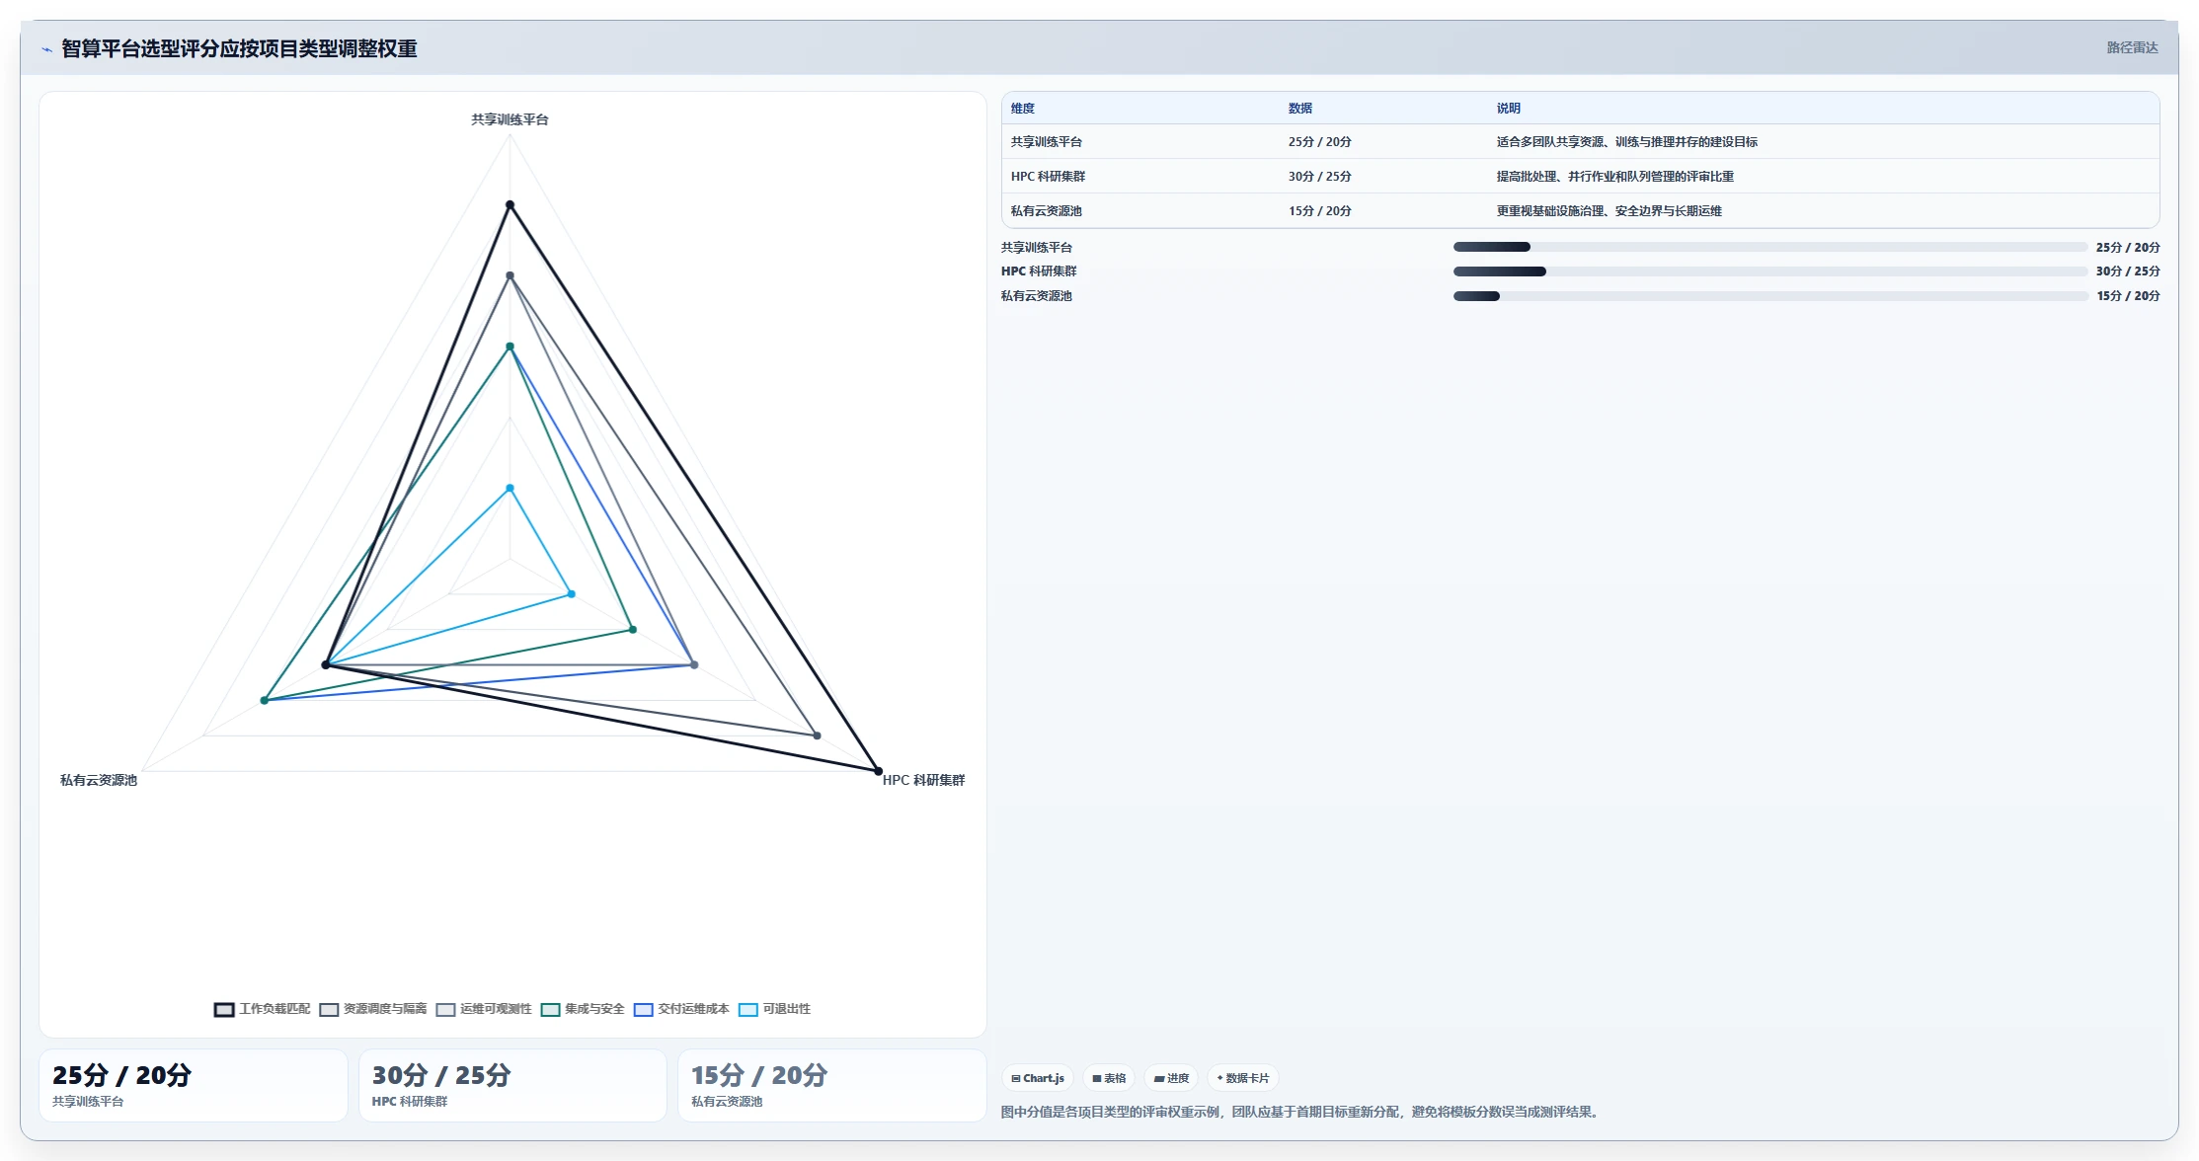The width and height of the screenshot is (2199, 1161).
Task: Toggle the 集成与安全 legend series
Action: [x=583, y=1009]
